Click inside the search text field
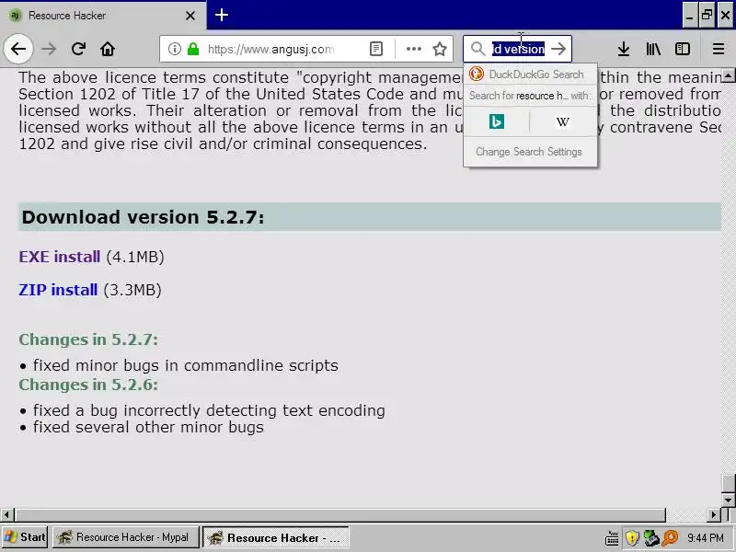736x552 pixels. click(518, 49)
